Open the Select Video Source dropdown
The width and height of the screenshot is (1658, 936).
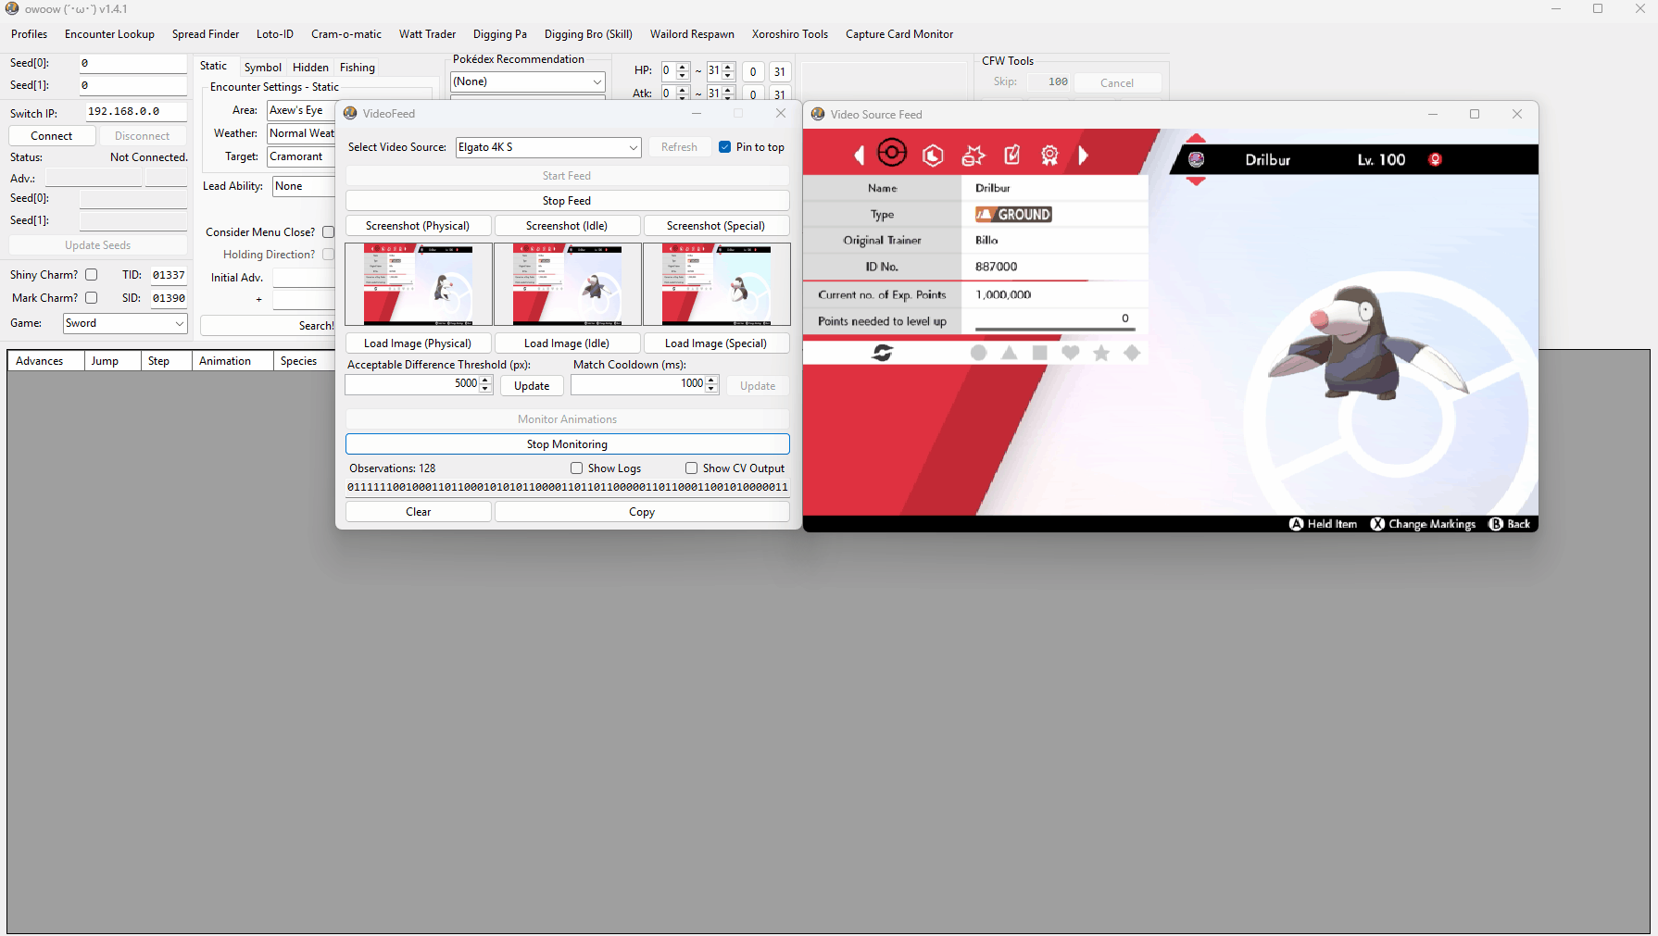pos(548,147)
